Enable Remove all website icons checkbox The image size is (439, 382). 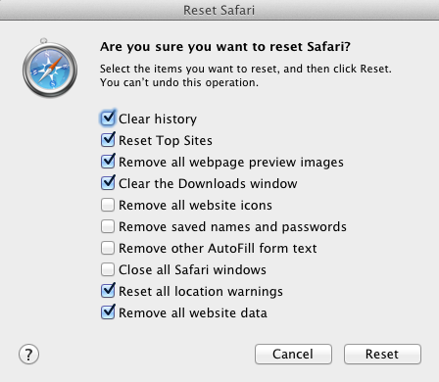coord(108,205)
